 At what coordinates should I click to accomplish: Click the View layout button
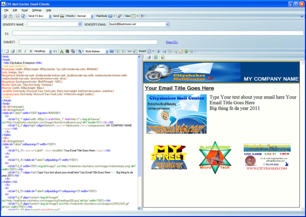[x=130, y=16]
